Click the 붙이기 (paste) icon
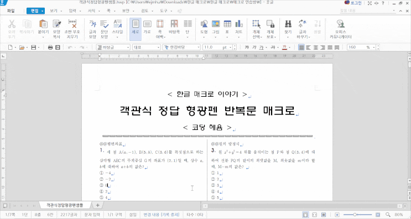 coord(43,24)
